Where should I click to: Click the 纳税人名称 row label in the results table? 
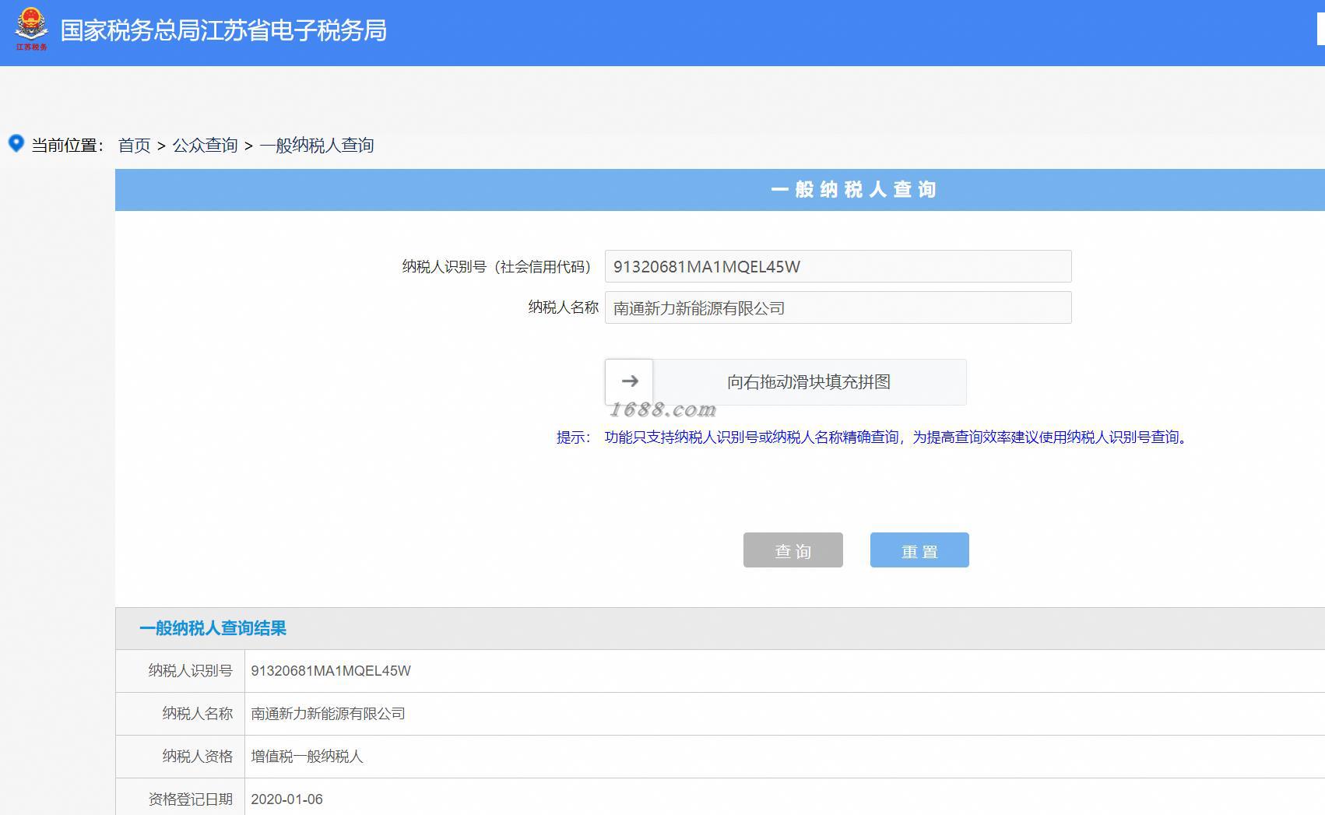[x=198, y=714]
